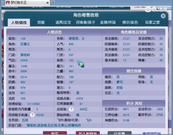This screenshot has height=135, width=173.
Task: Click the 已用潜能果 value 91
Action: (81, 104)
